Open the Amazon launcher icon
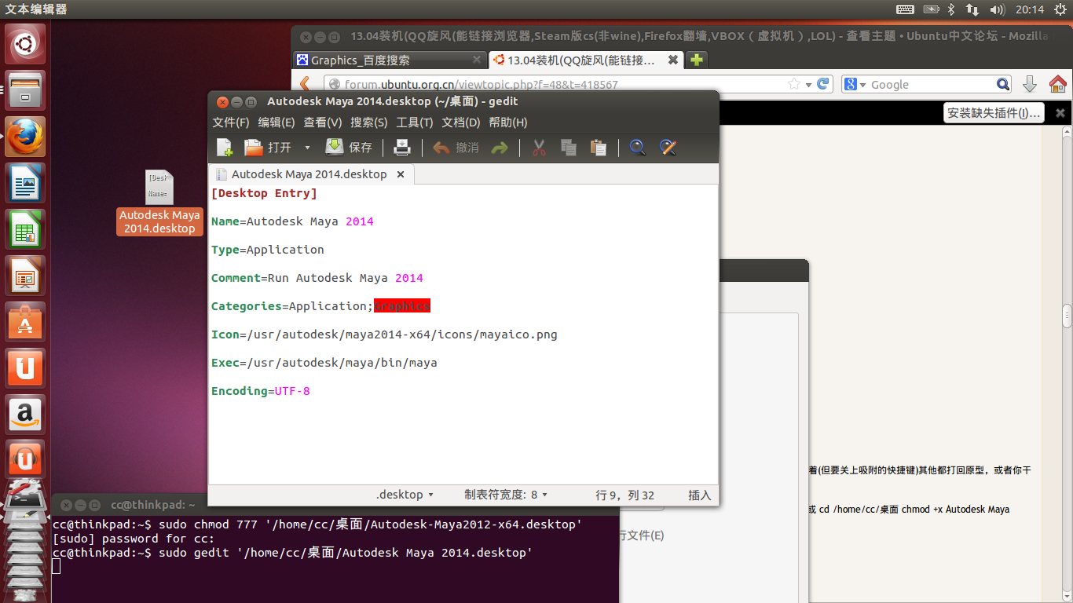 (26, 415)
